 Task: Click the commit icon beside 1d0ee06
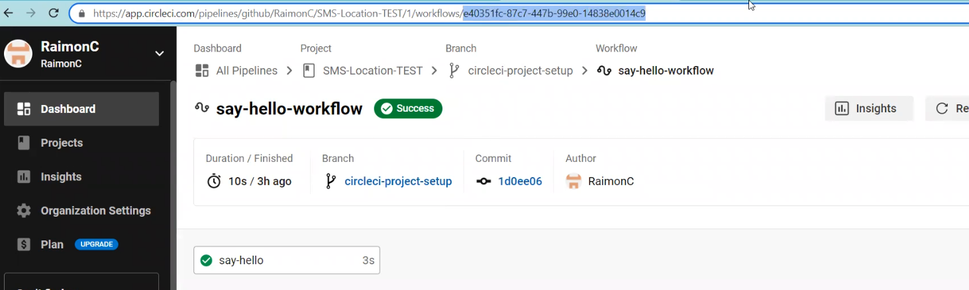(484, 181)
